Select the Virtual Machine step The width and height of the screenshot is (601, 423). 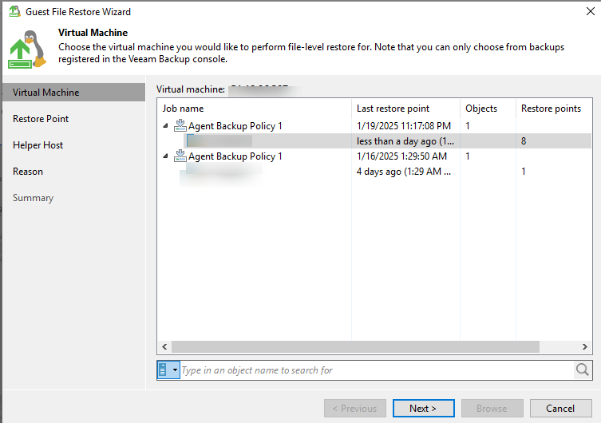point(45,93)
